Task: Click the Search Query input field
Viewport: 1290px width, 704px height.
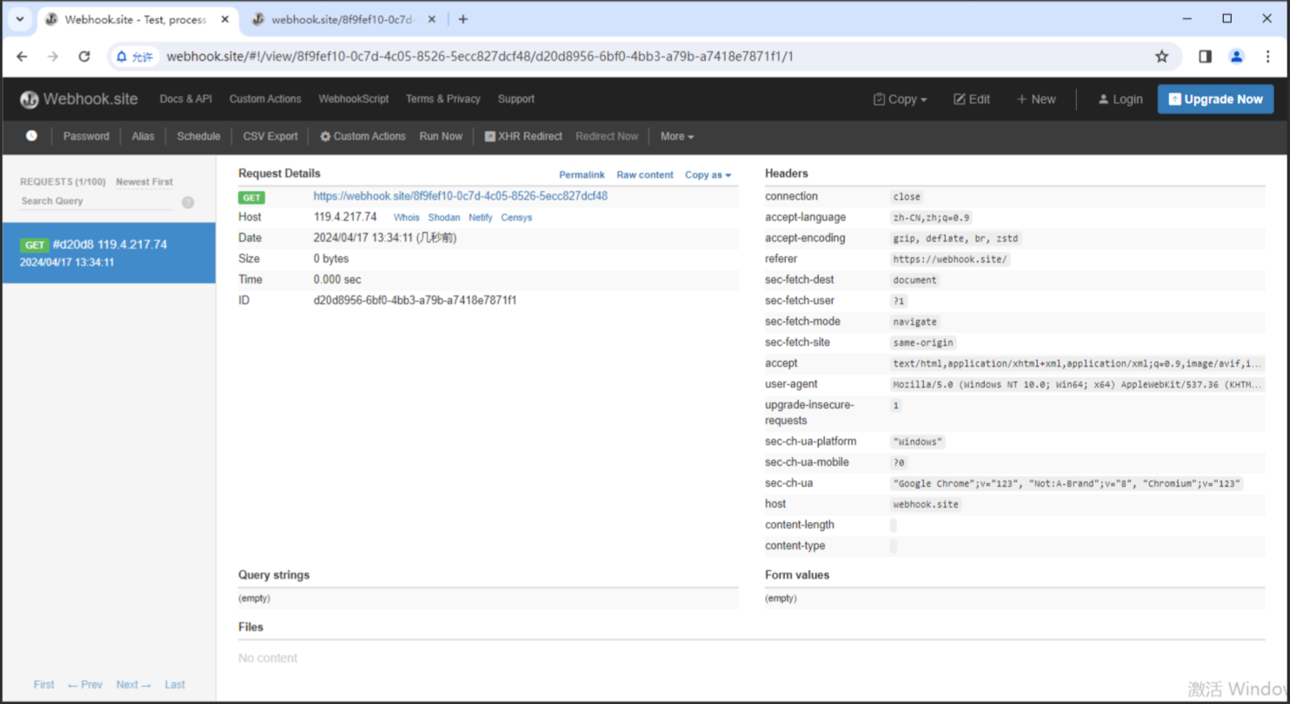Action: click(x=96, y=202)
